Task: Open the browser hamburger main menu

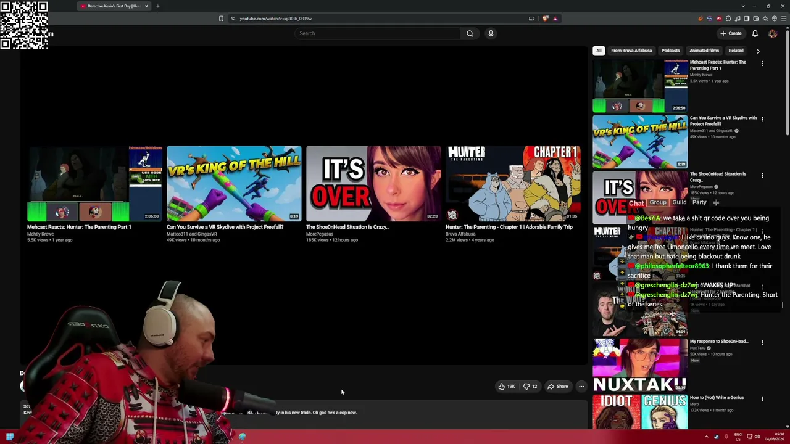Action: click(784, 18)
